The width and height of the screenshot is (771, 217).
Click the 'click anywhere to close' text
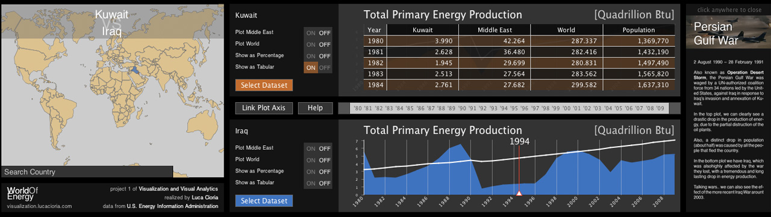pos(729,10)
